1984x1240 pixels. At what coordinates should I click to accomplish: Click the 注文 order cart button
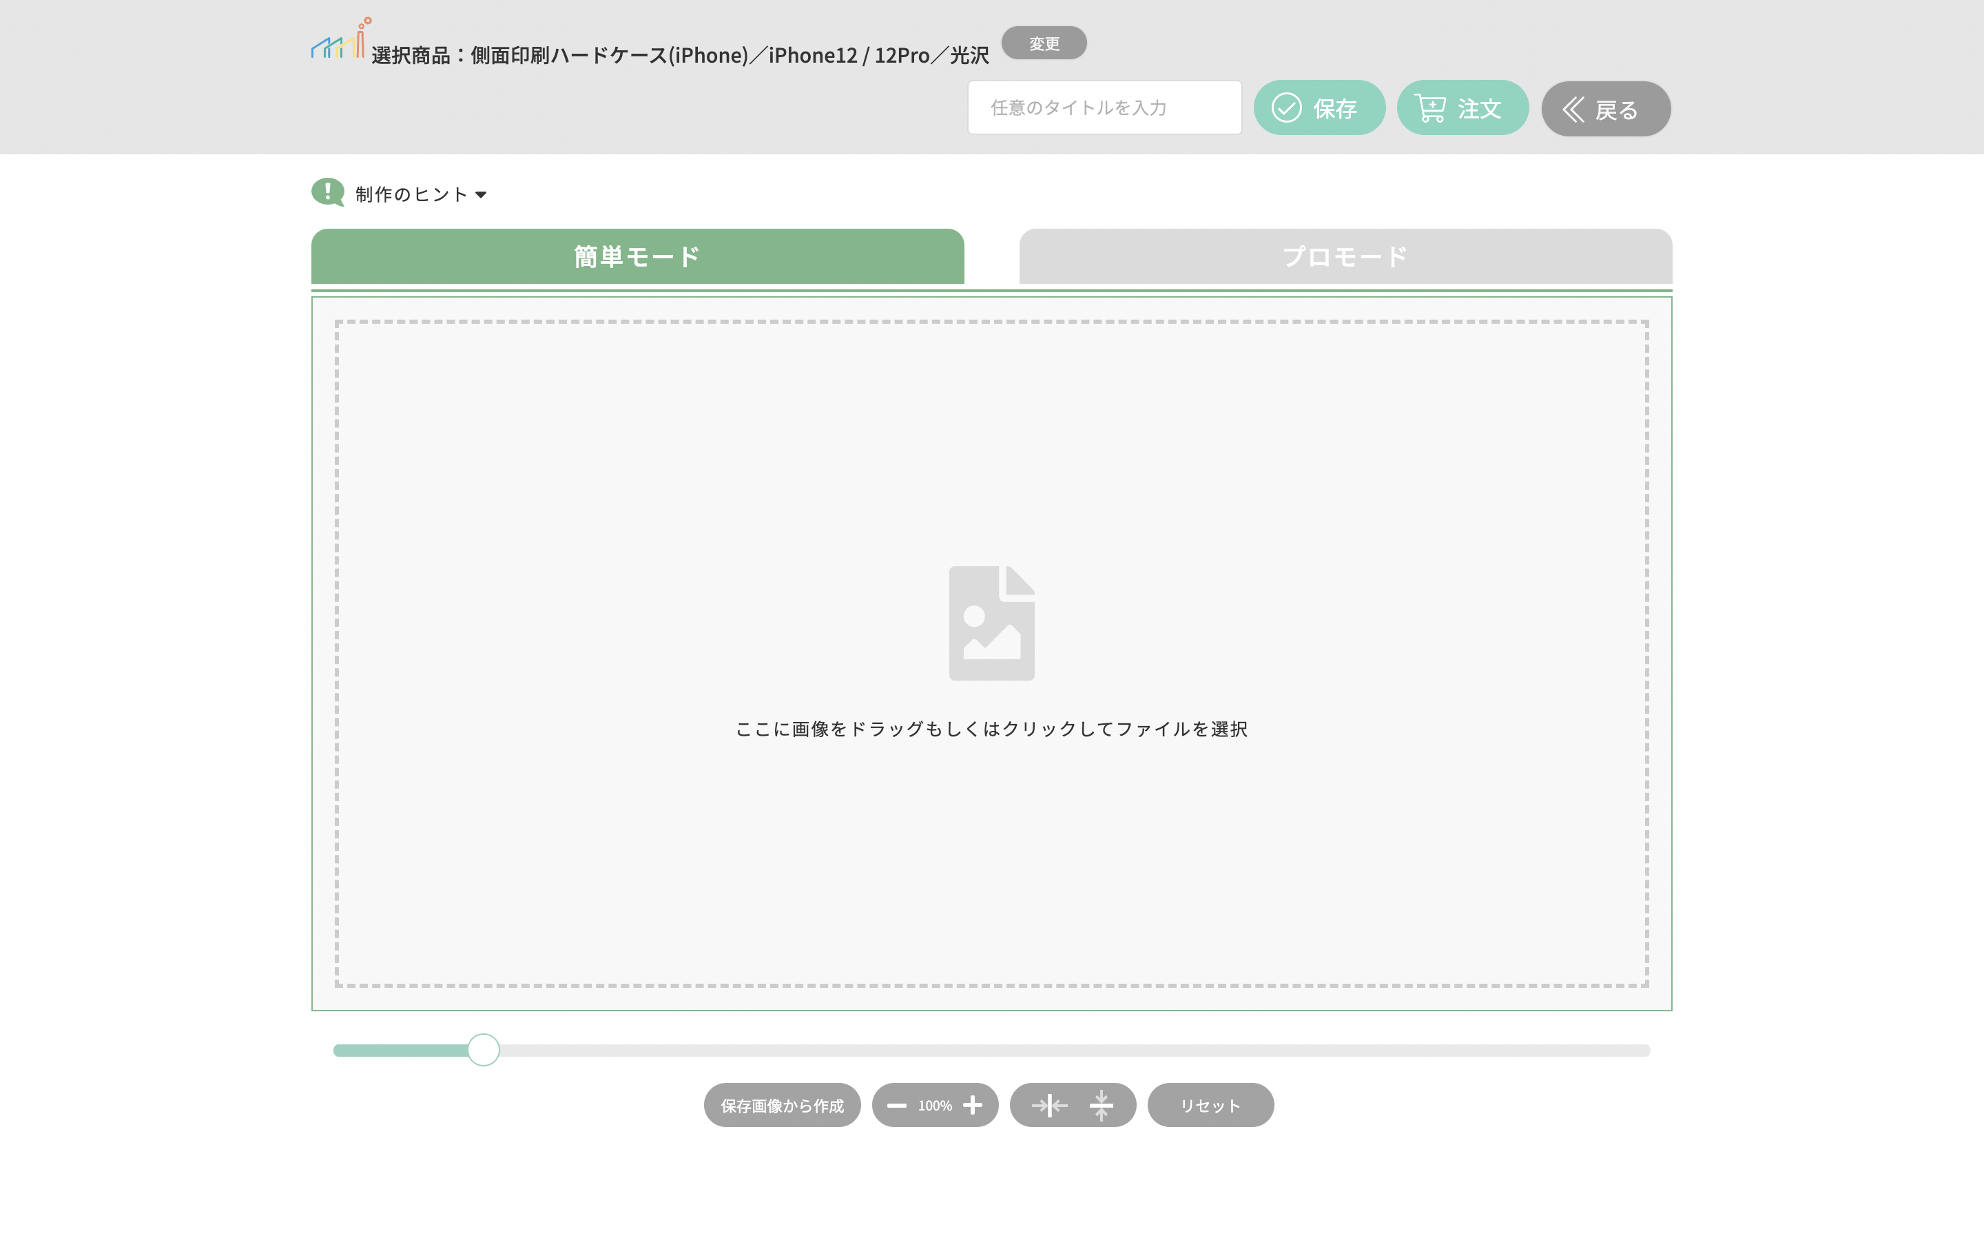(x=1462, y=107)
